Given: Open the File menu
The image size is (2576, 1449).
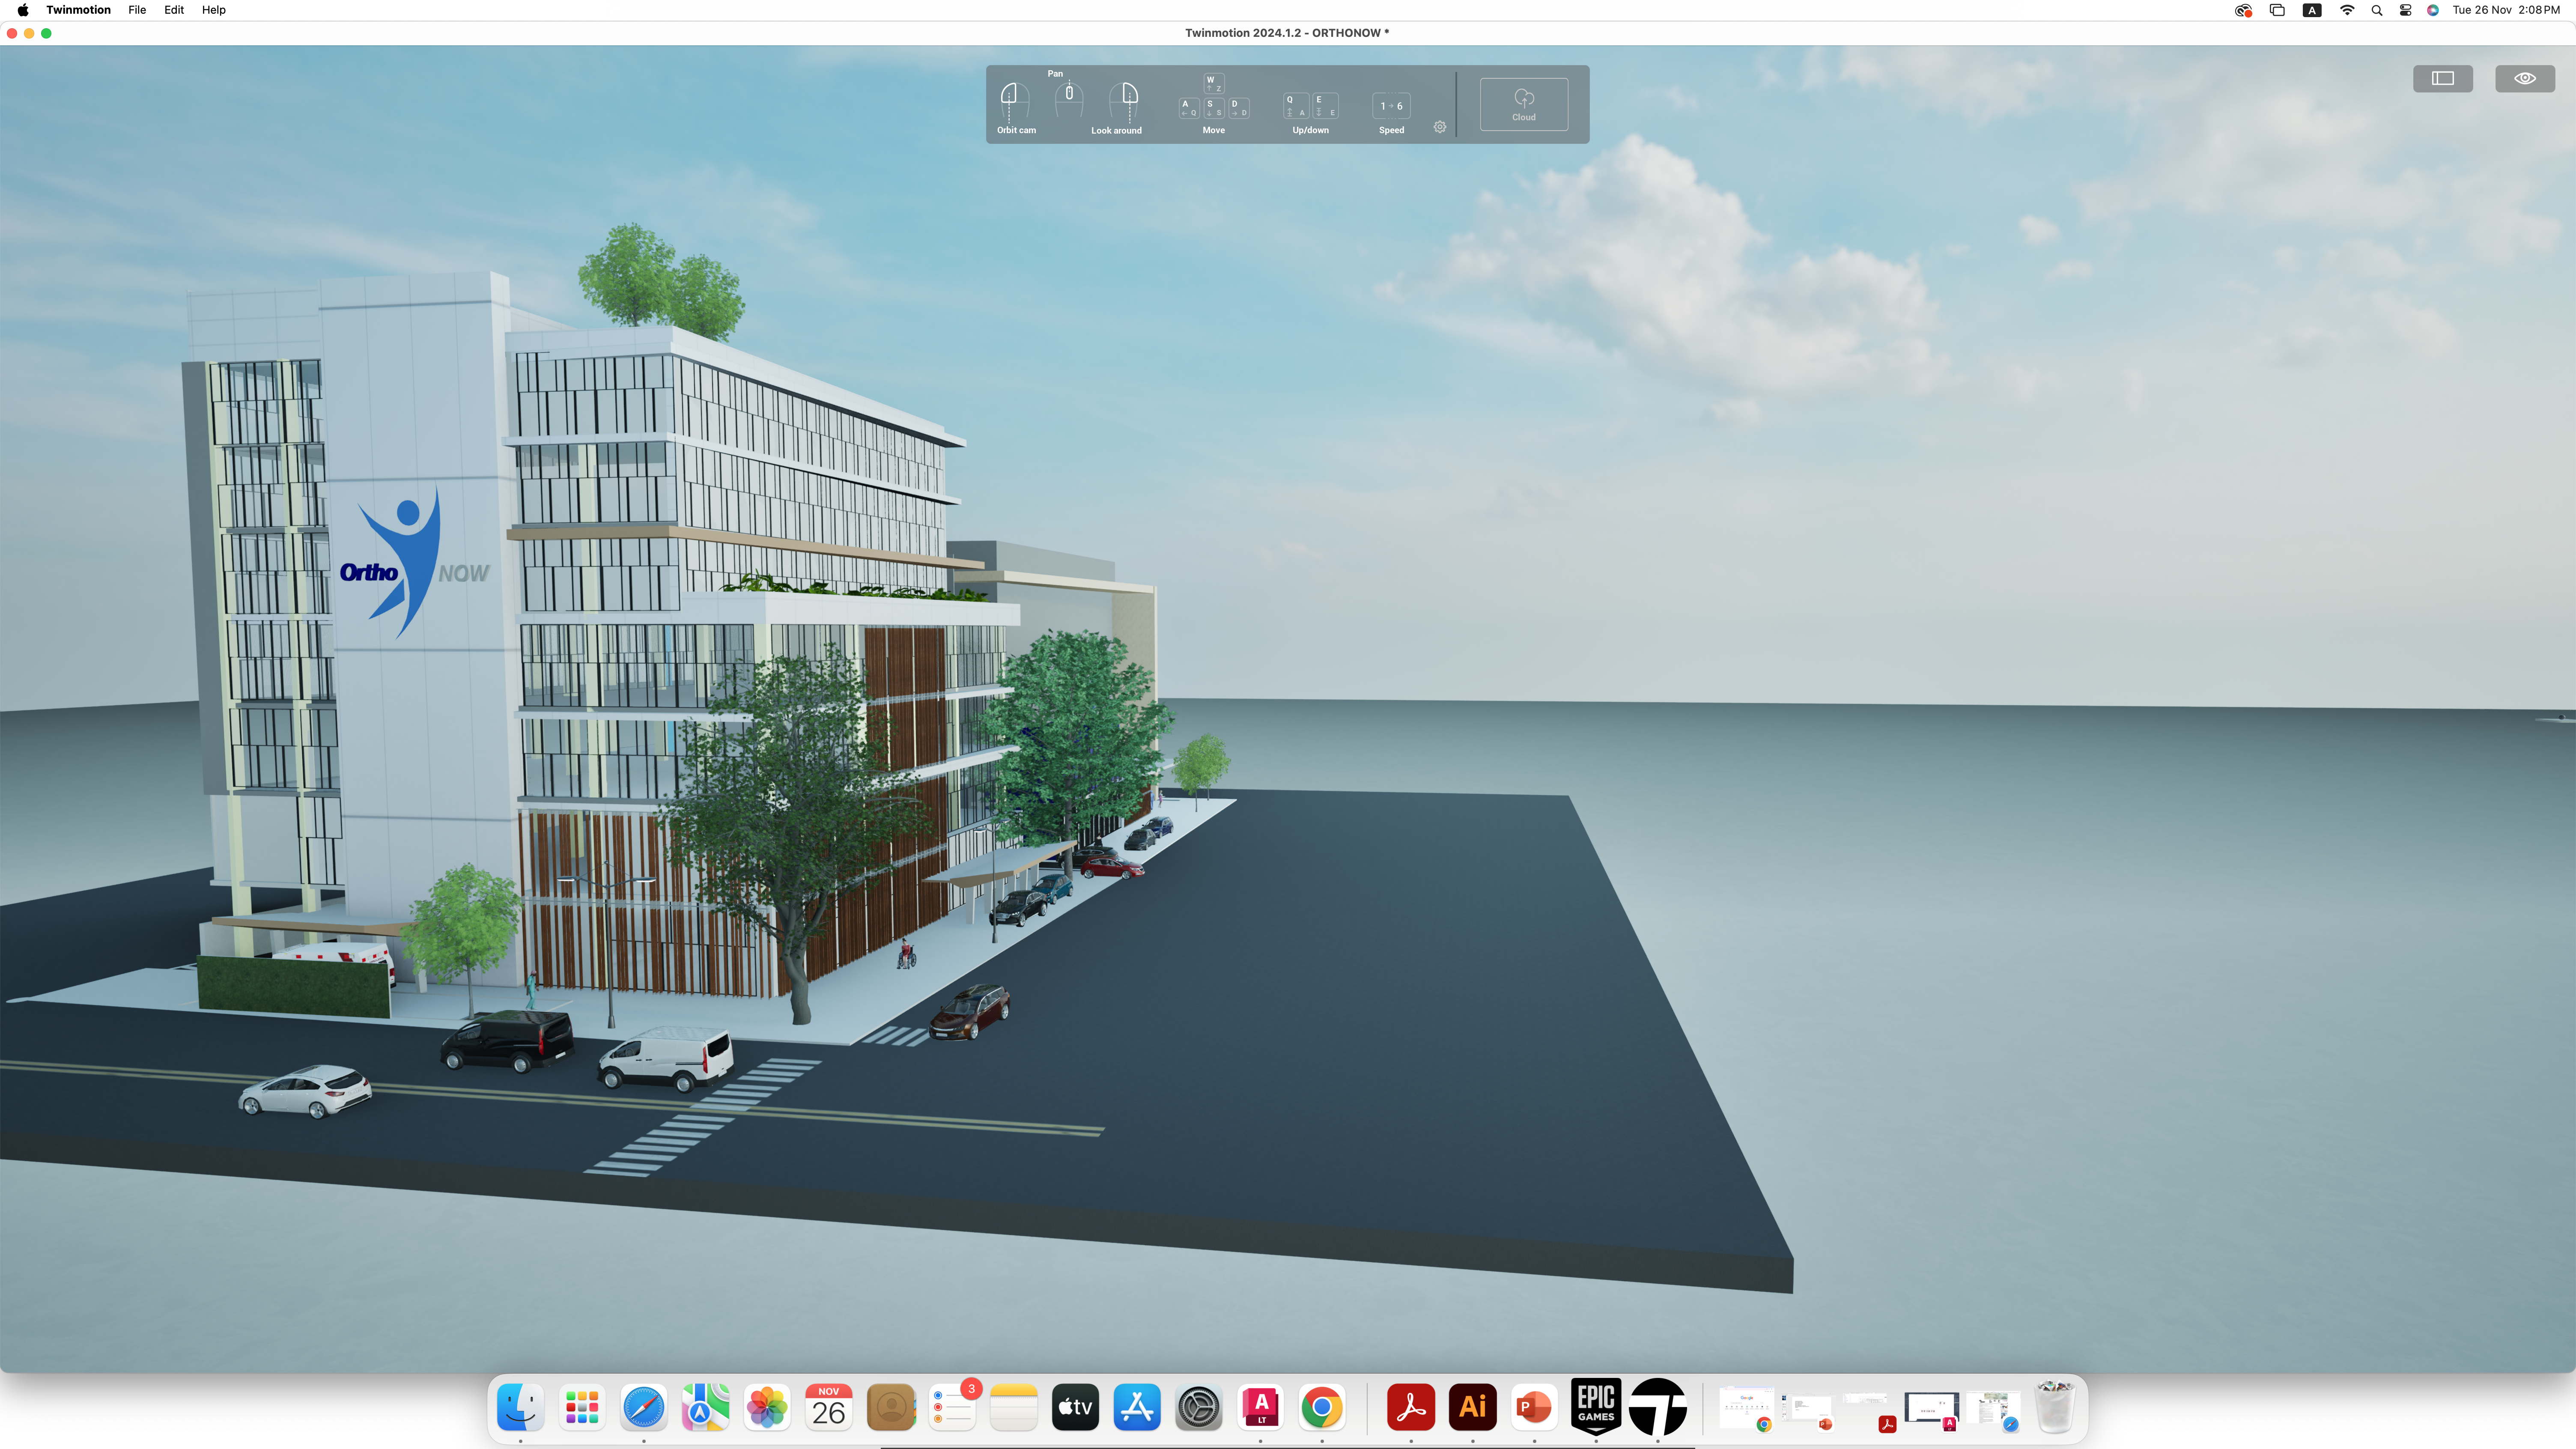Looking at the screenshot, I should click(x=137, y=10).
